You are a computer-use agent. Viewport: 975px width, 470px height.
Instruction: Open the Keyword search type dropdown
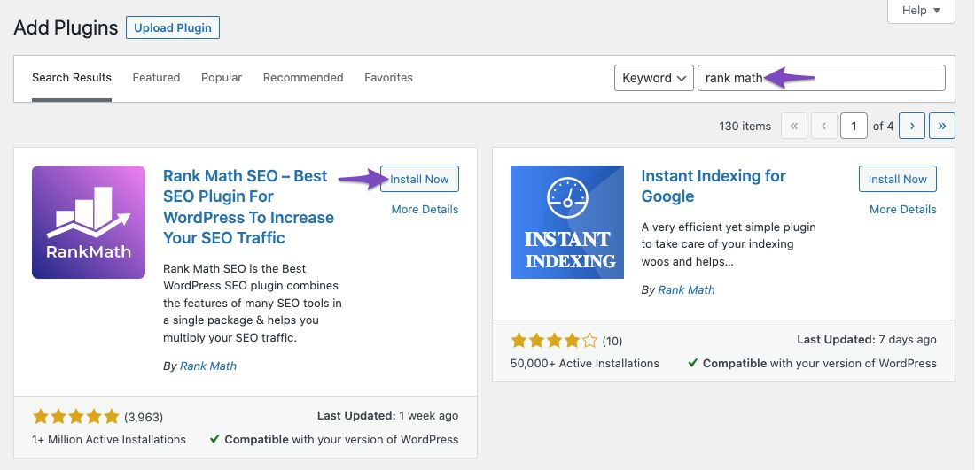point(654,78)
